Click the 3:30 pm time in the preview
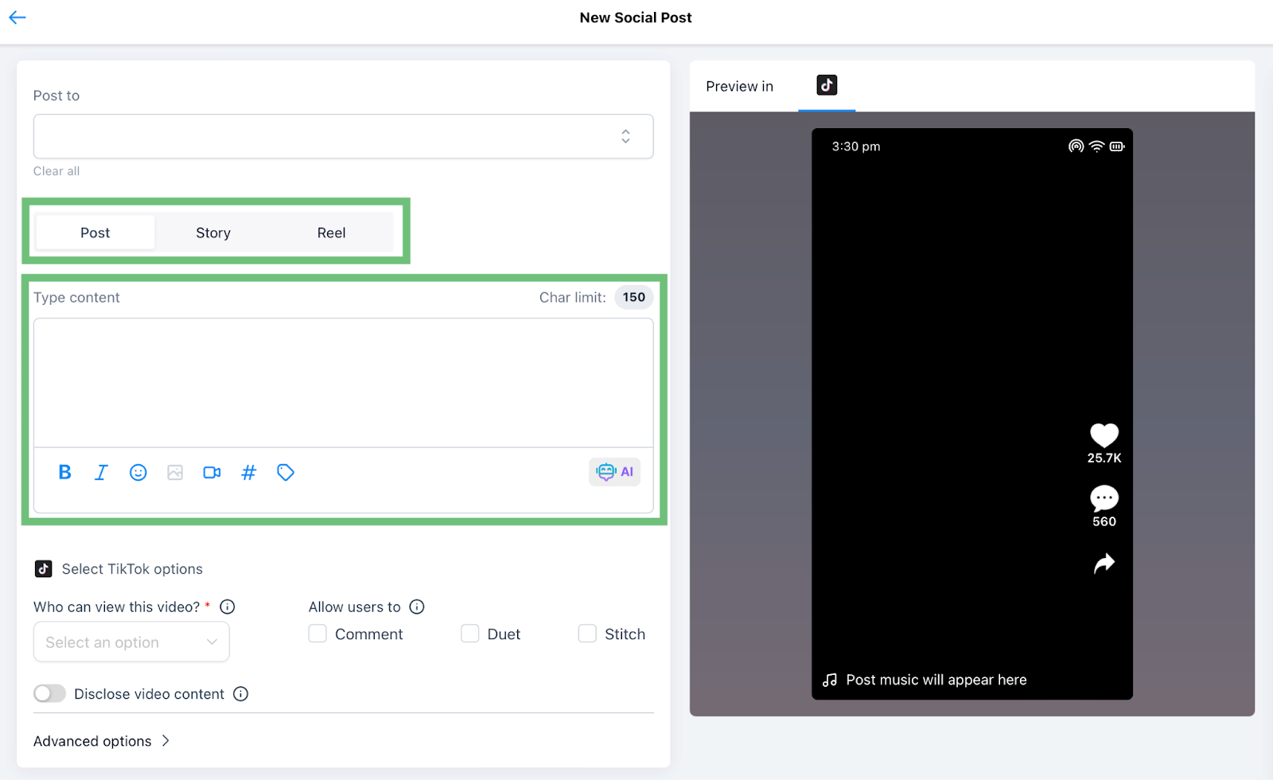Image resolution: width=1273 pixels, height=780 pixels. tap(856, 146)
